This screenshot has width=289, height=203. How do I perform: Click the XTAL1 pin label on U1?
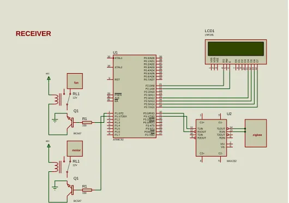tap(118, 58)
